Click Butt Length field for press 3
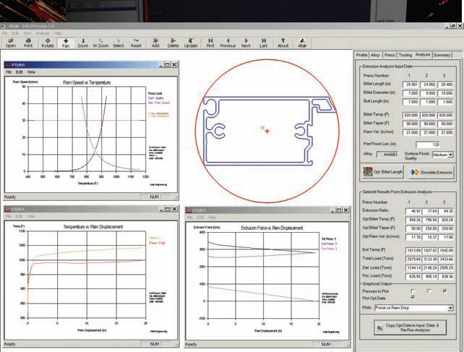Viewport: 464px width, 352px height. tap(446, 102)
